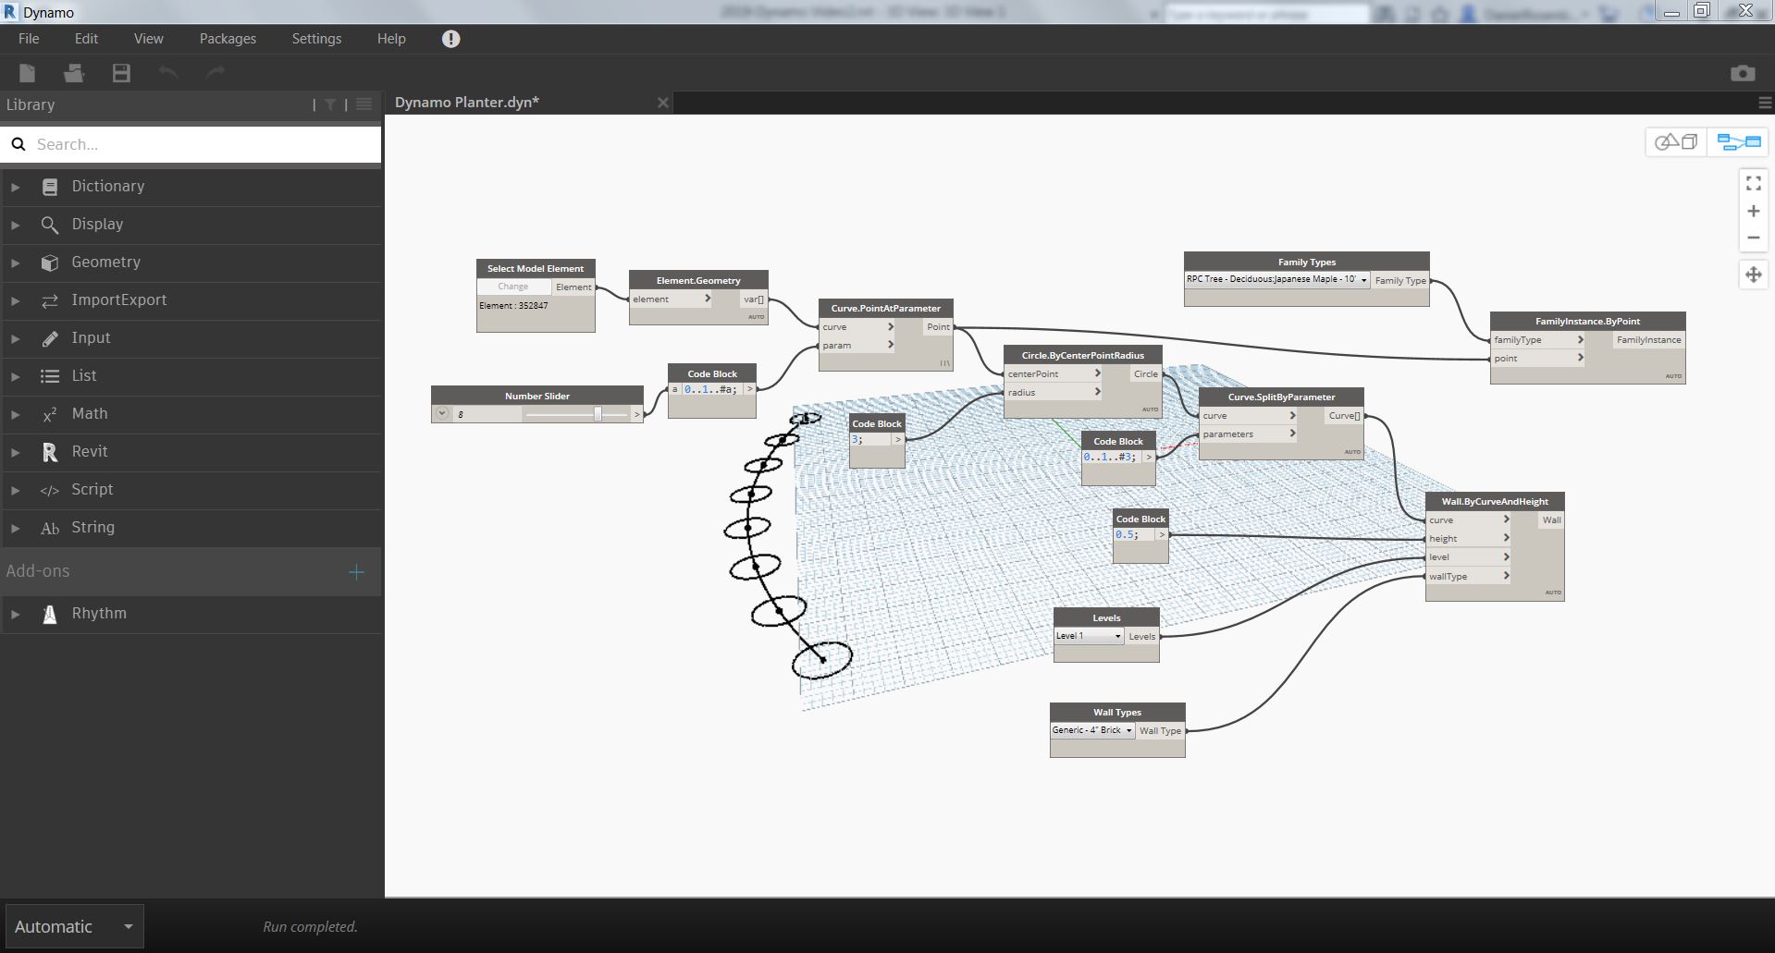Click the Curve.SplitByParameter node title

[1281, 397]
